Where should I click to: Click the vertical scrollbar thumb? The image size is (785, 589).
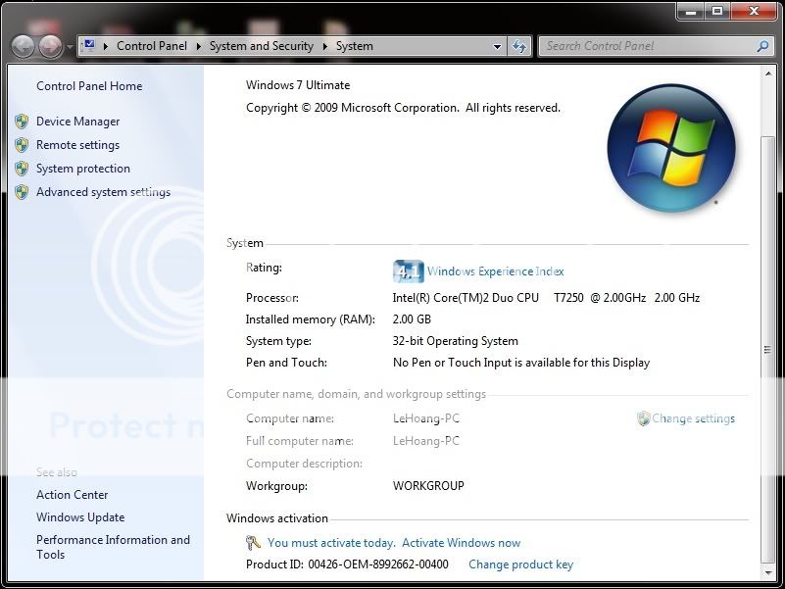point(767,349)
